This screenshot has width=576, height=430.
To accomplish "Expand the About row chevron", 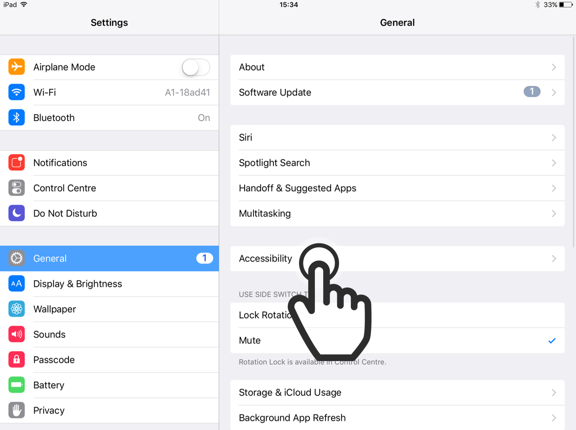I will pos(554,67).
